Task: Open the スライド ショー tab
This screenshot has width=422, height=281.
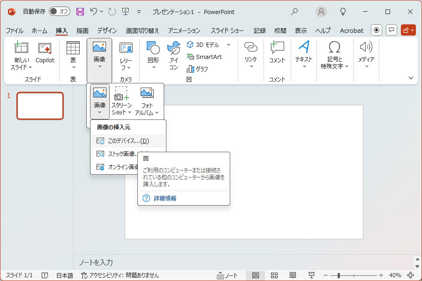Action: point(227,30)
